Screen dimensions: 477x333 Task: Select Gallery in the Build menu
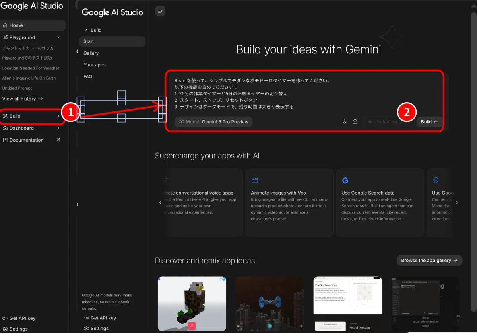(x=91, y=53)
